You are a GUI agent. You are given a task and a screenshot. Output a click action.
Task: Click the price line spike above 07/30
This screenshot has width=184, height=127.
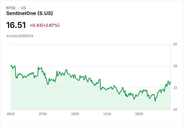[x=38, y=67]
